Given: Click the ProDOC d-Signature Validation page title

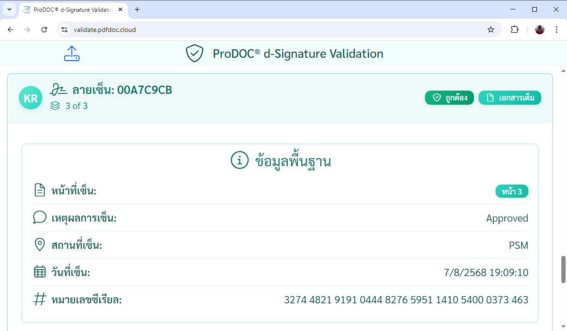Looking at the screenshot, I should [x=298, y=54].
